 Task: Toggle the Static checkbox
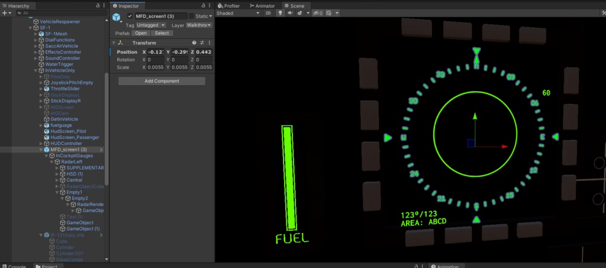pos(191,16)
